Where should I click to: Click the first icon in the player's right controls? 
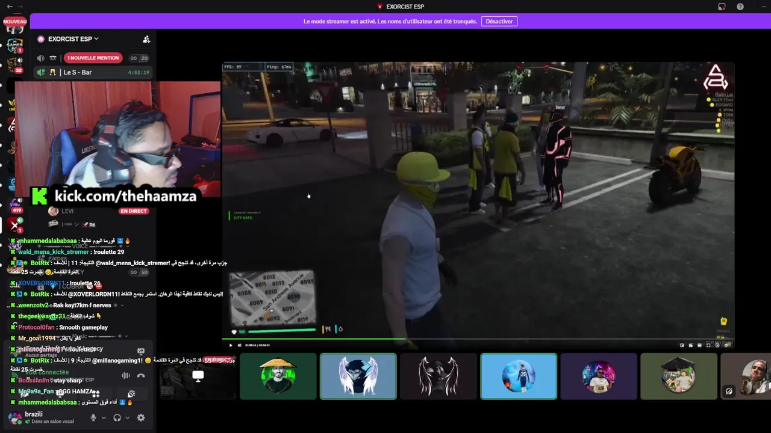tap(682, 345)
